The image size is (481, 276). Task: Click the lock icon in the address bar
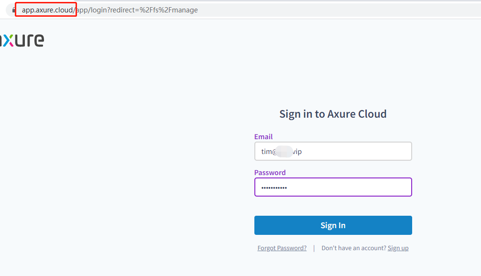click(13, 10)
